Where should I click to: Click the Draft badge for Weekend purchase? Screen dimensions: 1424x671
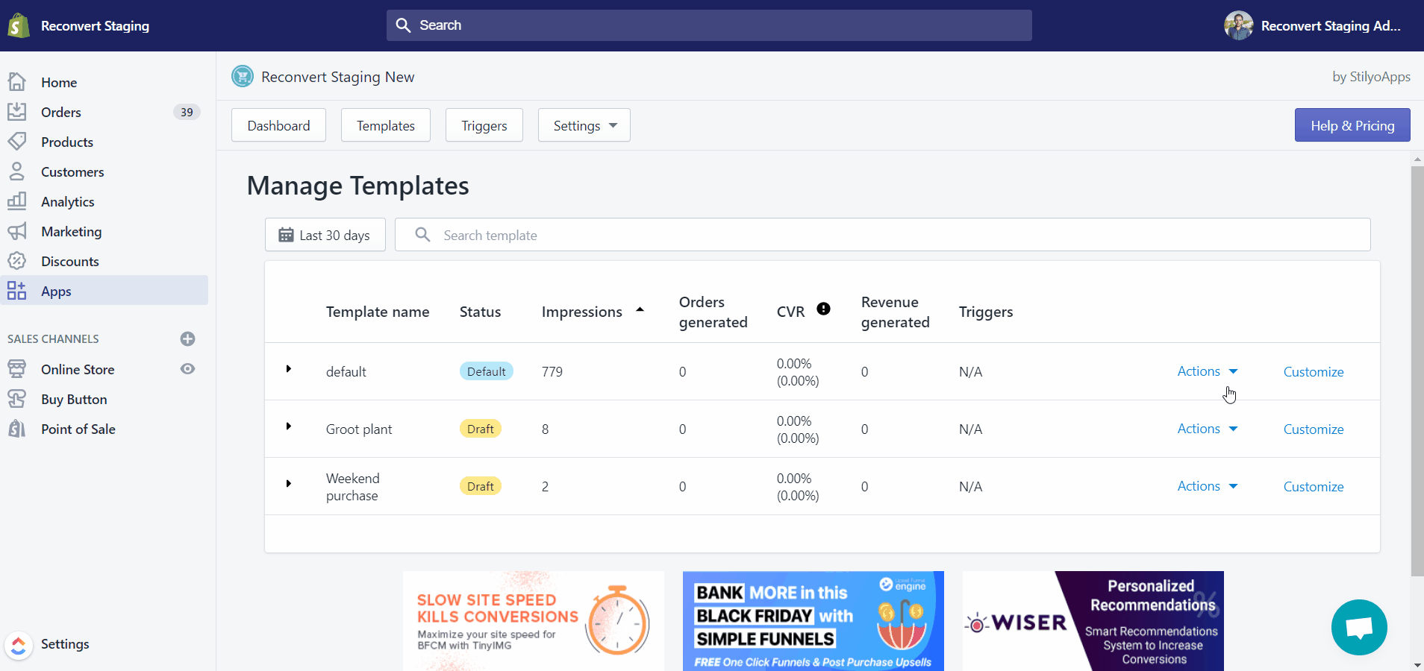point(480,486)
